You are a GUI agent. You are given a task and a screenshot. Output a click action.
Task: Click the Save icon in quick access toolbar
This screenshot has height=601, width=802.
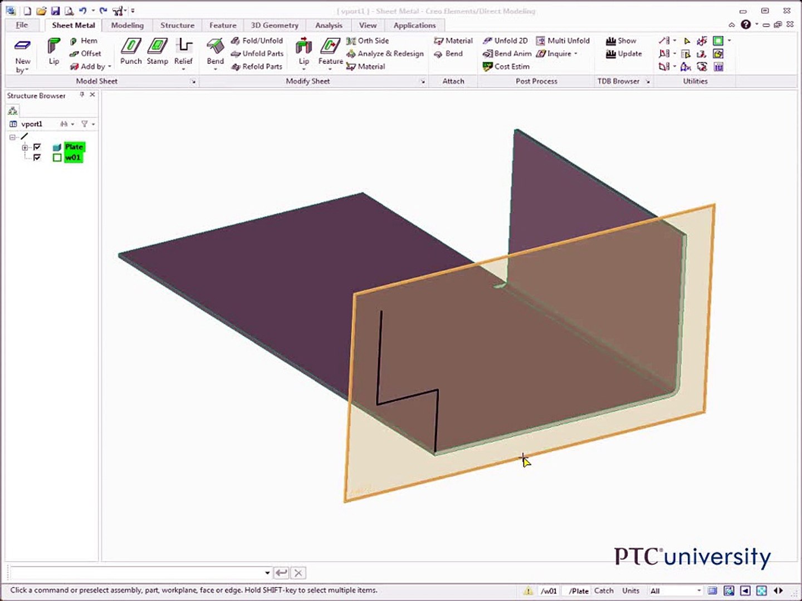pos(55,11)
